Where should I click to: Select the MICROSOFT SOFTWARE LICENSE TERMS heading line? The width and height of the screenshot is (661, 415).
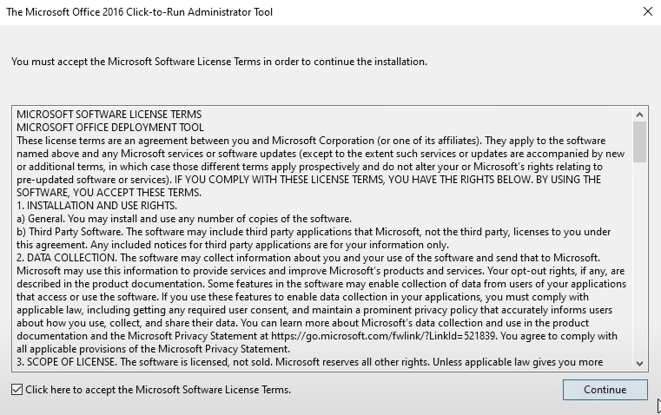[x=109, y=115]
